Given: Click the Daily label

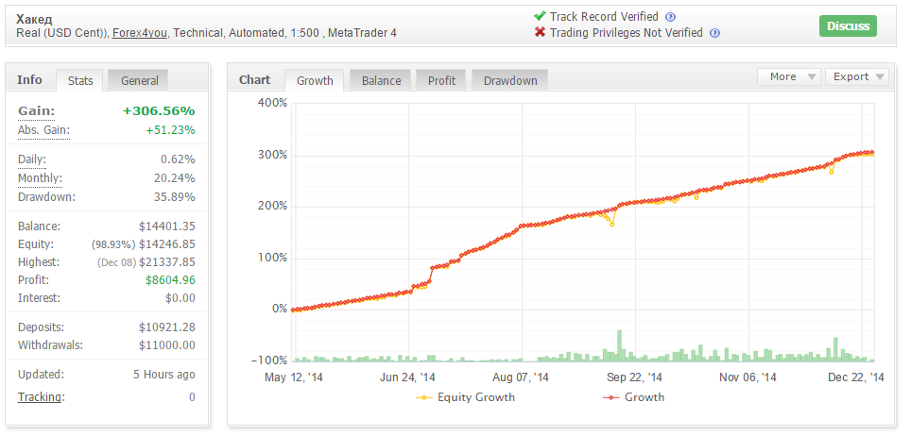Looking at the screenshot, I should [32, 159].
